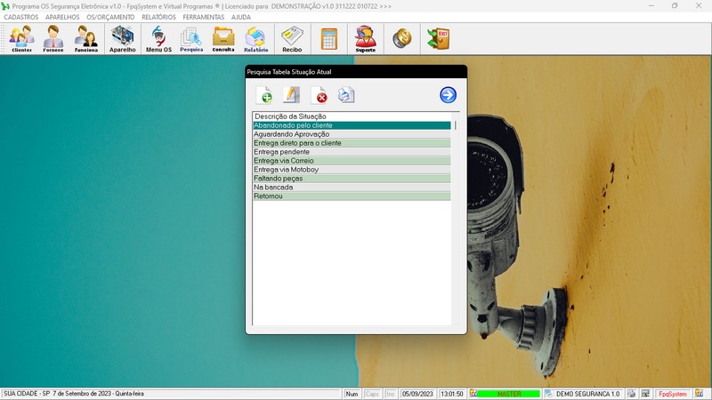Open the Pesquisa search icon
Screen dimensions: 712x400
pos(191,39)
